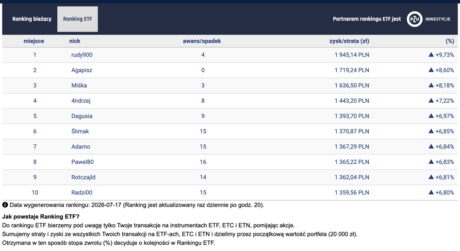The height and width of the screenshot is (251, 460).
Task: Click the percentage +6,80%
Action: click(x=445, y=192)
